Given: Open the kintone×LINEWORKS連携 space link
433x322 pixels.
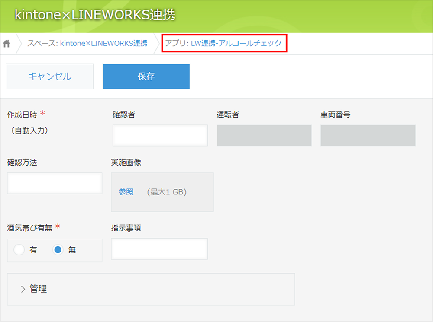Looking at the screenshot, I should tap(103, 43).
